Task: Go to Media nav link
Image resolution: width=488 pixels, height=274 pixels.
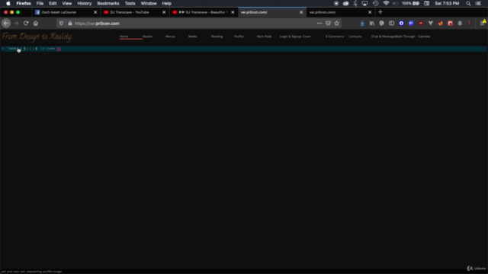Action: tap(193, 37)
